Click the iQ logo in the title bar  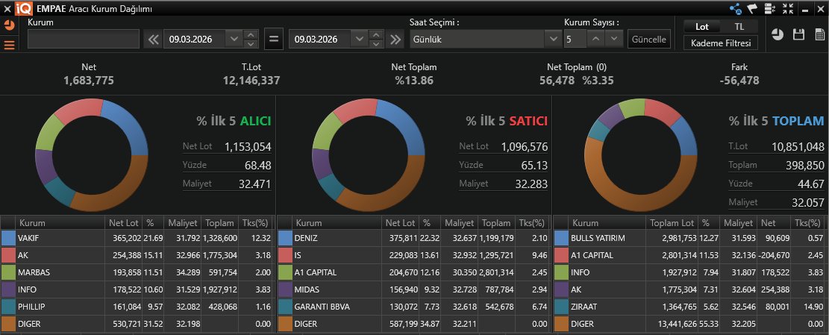[24, 8]
